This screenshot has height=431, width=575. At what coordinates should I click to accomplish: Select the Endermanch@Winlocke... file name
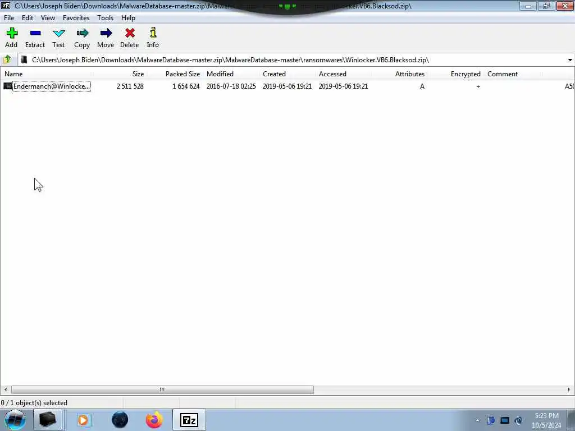coord(52,86)
